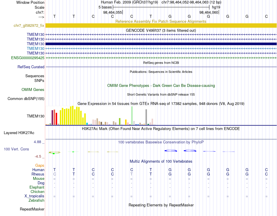Click the SNPs publications track label
The height and width of the screenshot is (216, 277).
39,80
